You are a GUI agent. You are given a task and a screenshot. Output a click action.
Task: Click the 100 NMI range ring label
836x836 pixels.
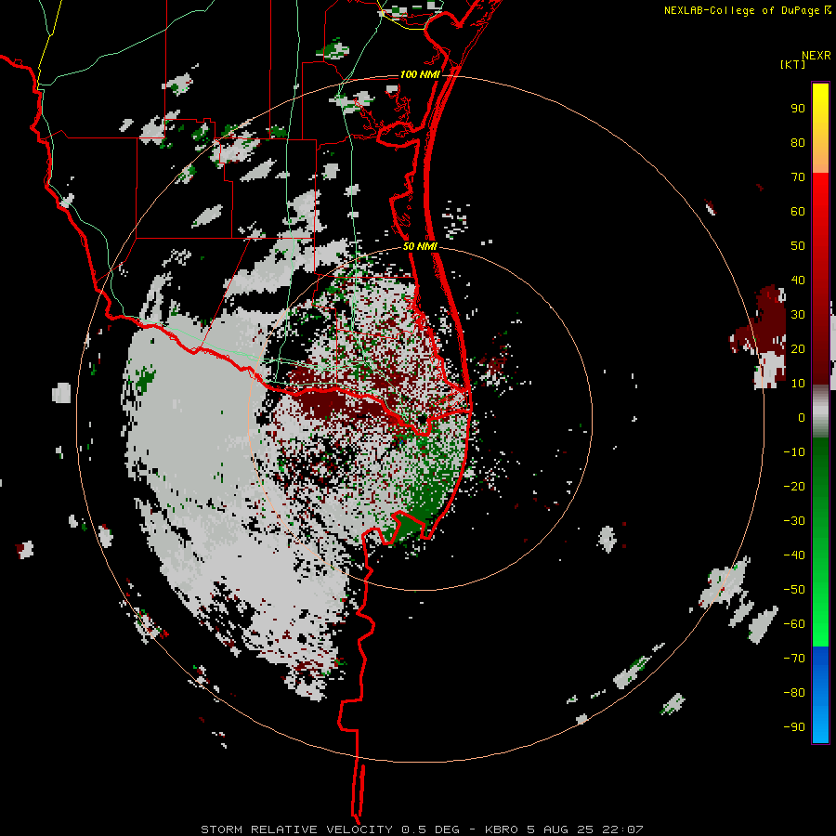(420, 74)
